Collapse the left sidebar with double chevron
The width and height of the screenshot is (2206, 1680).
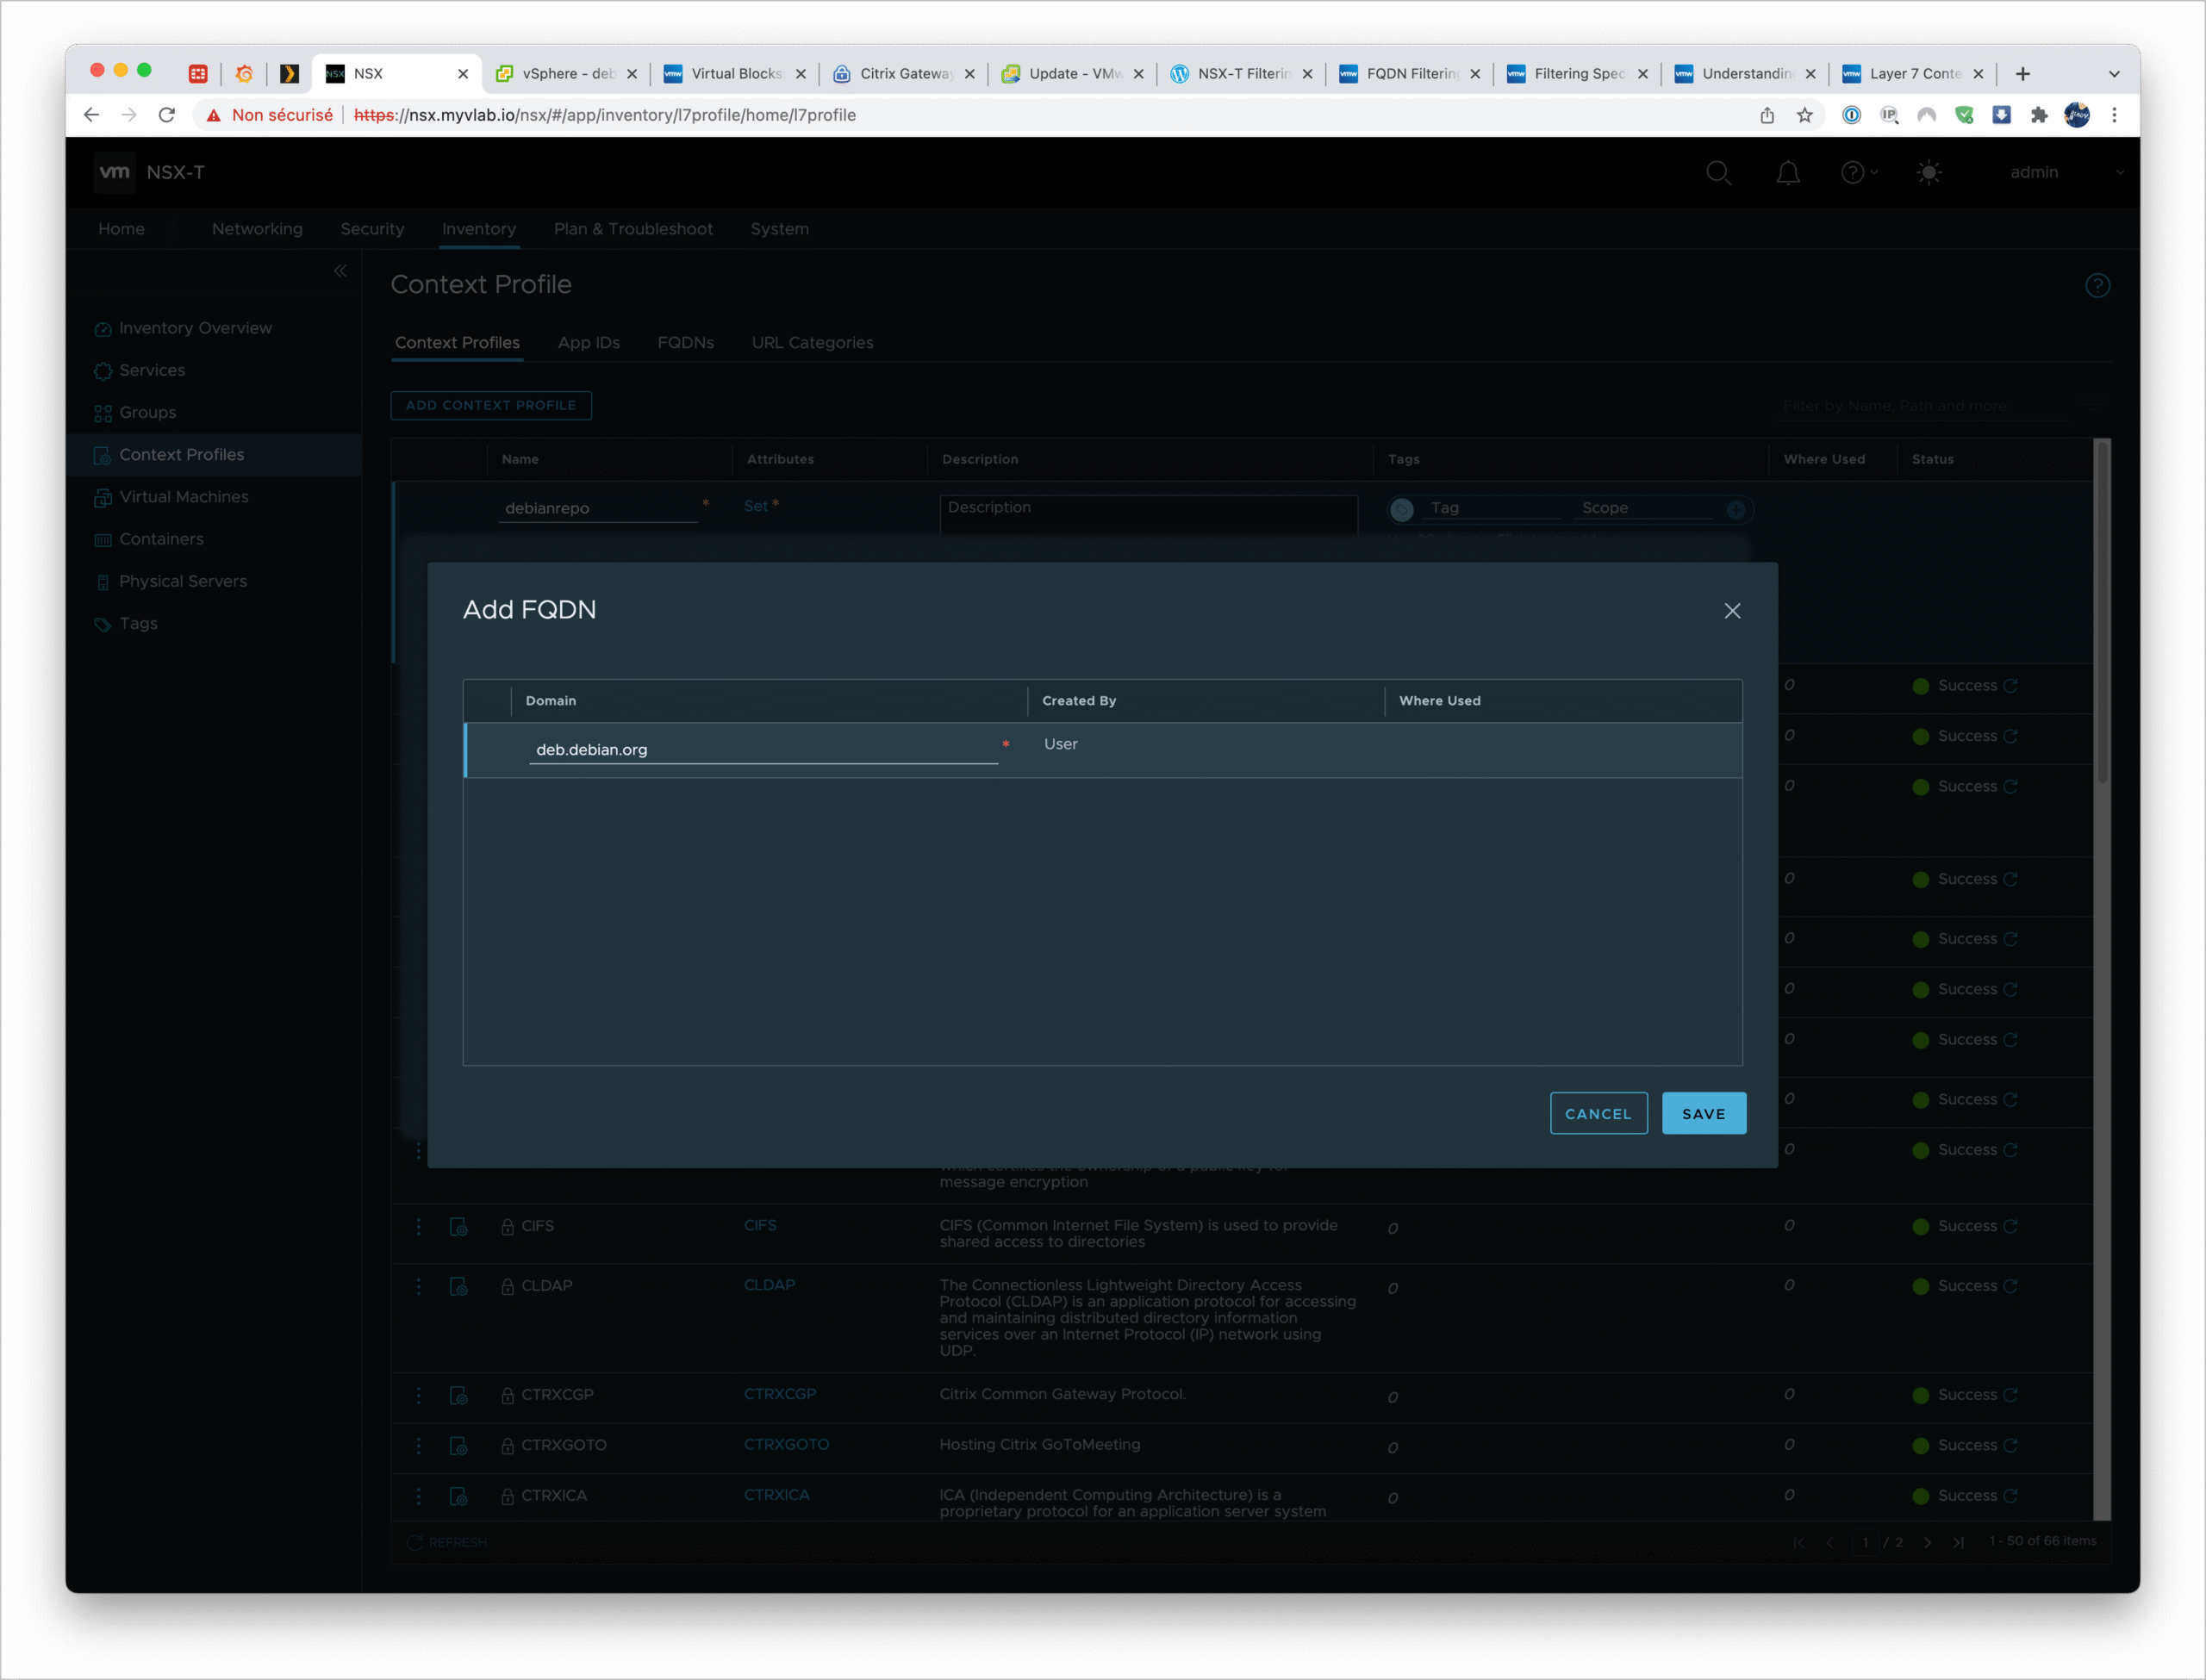[x=340, y=271]
